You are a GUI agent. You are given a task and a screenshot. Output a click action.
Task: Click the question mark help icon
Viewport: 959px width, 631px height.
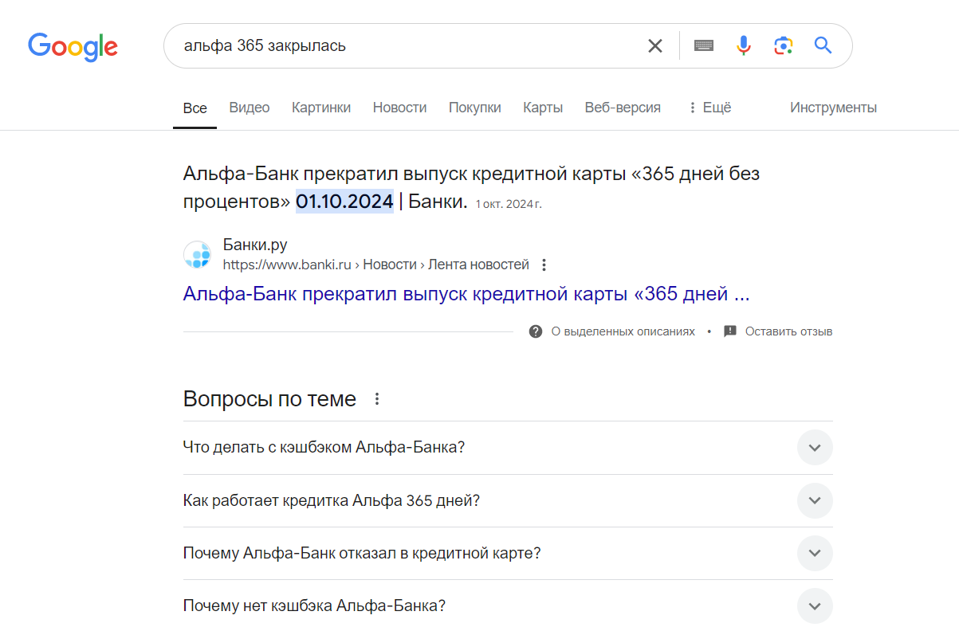click(x=536, y=331)
